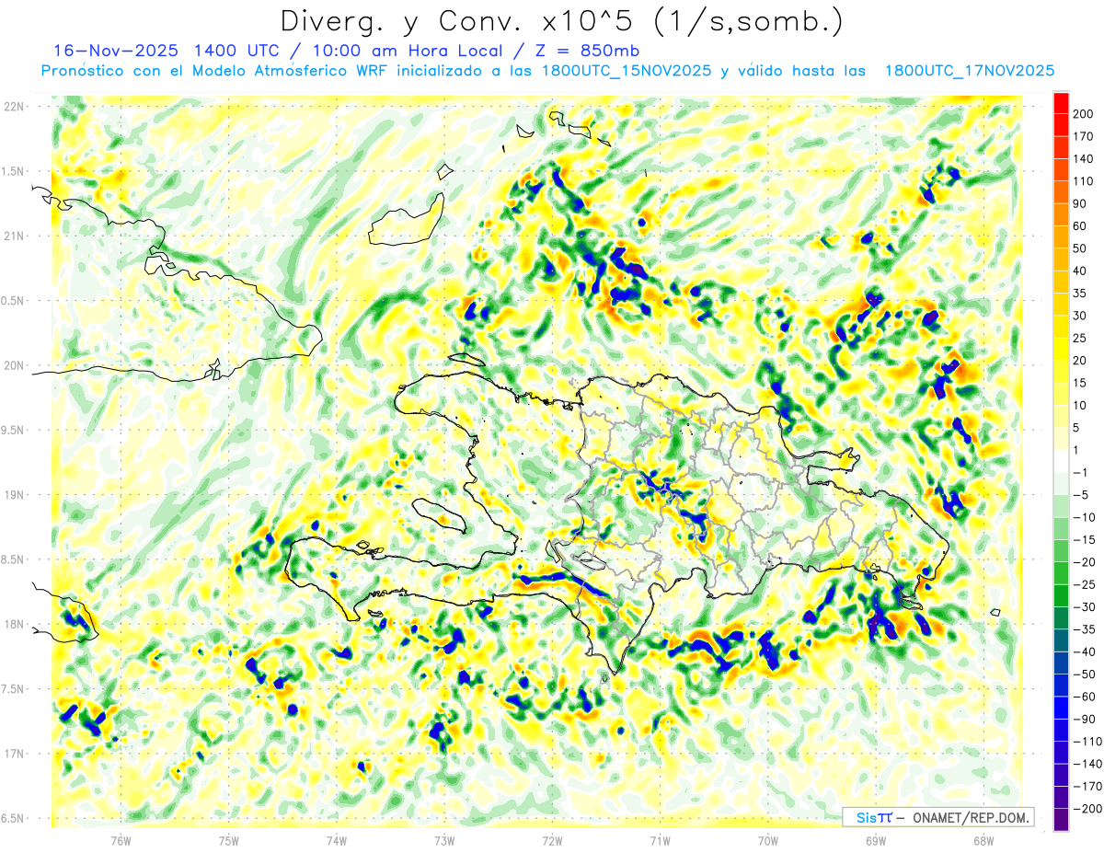The width and height of the screenshot is (1104, 853).
Task: Click the longitude label "73W"
Action: tap(444, 841)
